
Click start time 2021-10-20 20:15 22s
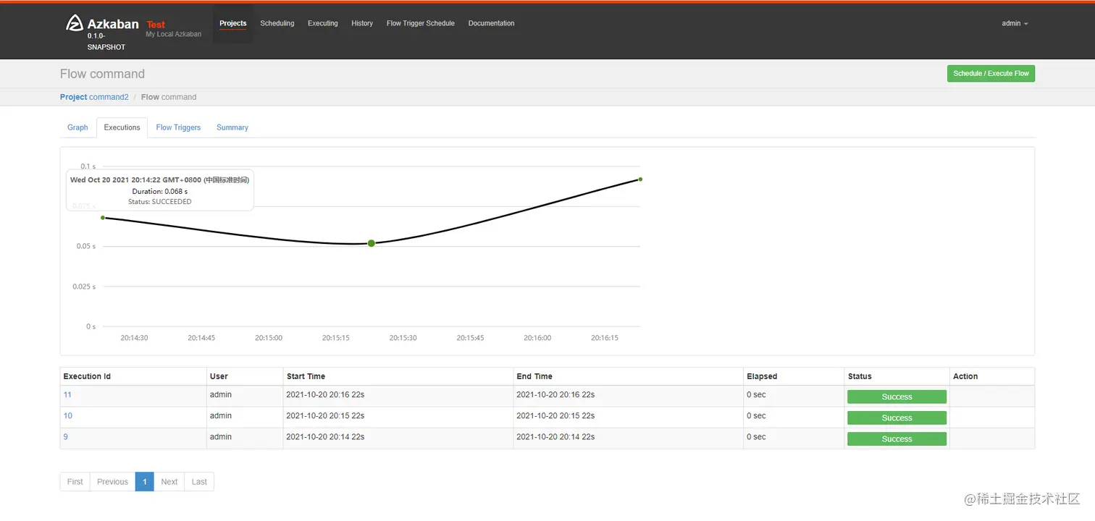click(325, 416)
